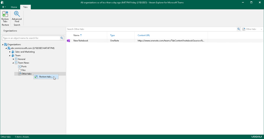The width and height of the screenshot is (264, 139).
Task: Click 'Other tabs' in the status bar
Action: tap(6, 137)
